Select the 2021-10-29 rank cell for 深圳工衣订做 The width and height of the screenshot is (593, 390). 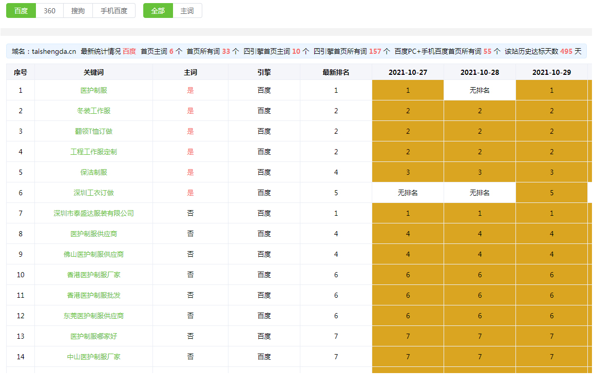[x=551, y=193]
